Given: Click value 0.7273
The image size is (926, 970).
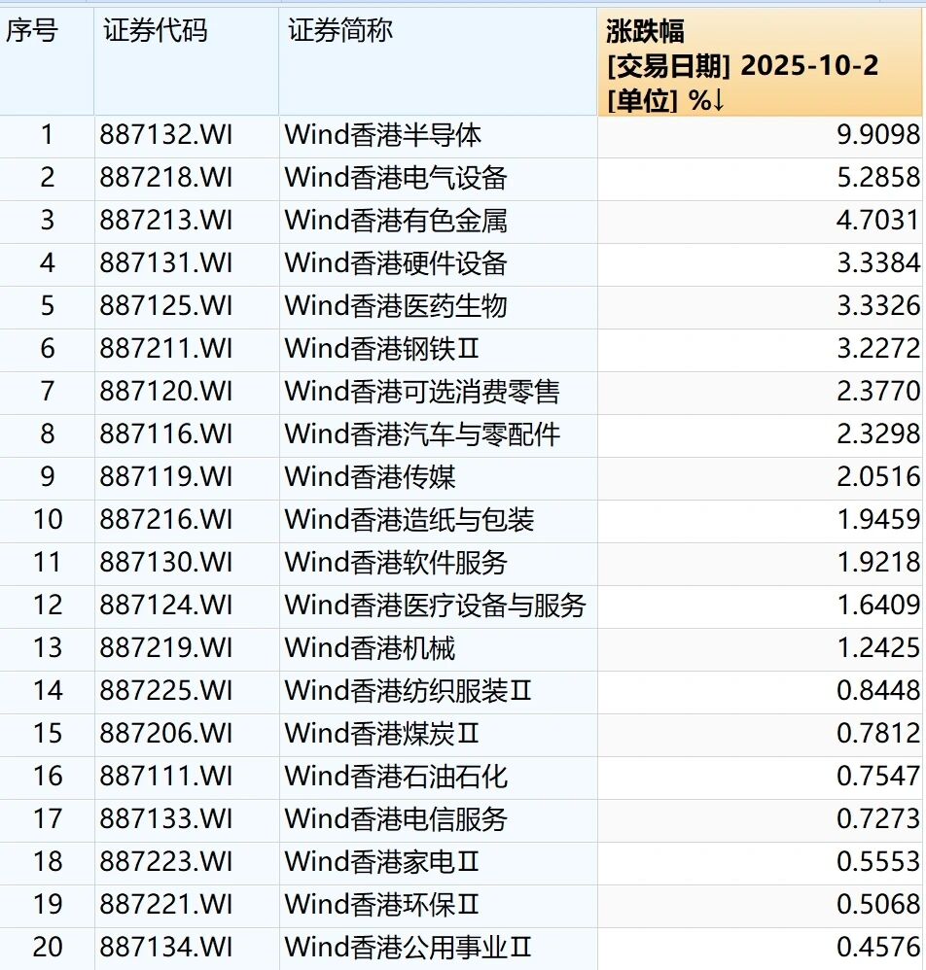Looking at the screenshot, I should point(878,819).
